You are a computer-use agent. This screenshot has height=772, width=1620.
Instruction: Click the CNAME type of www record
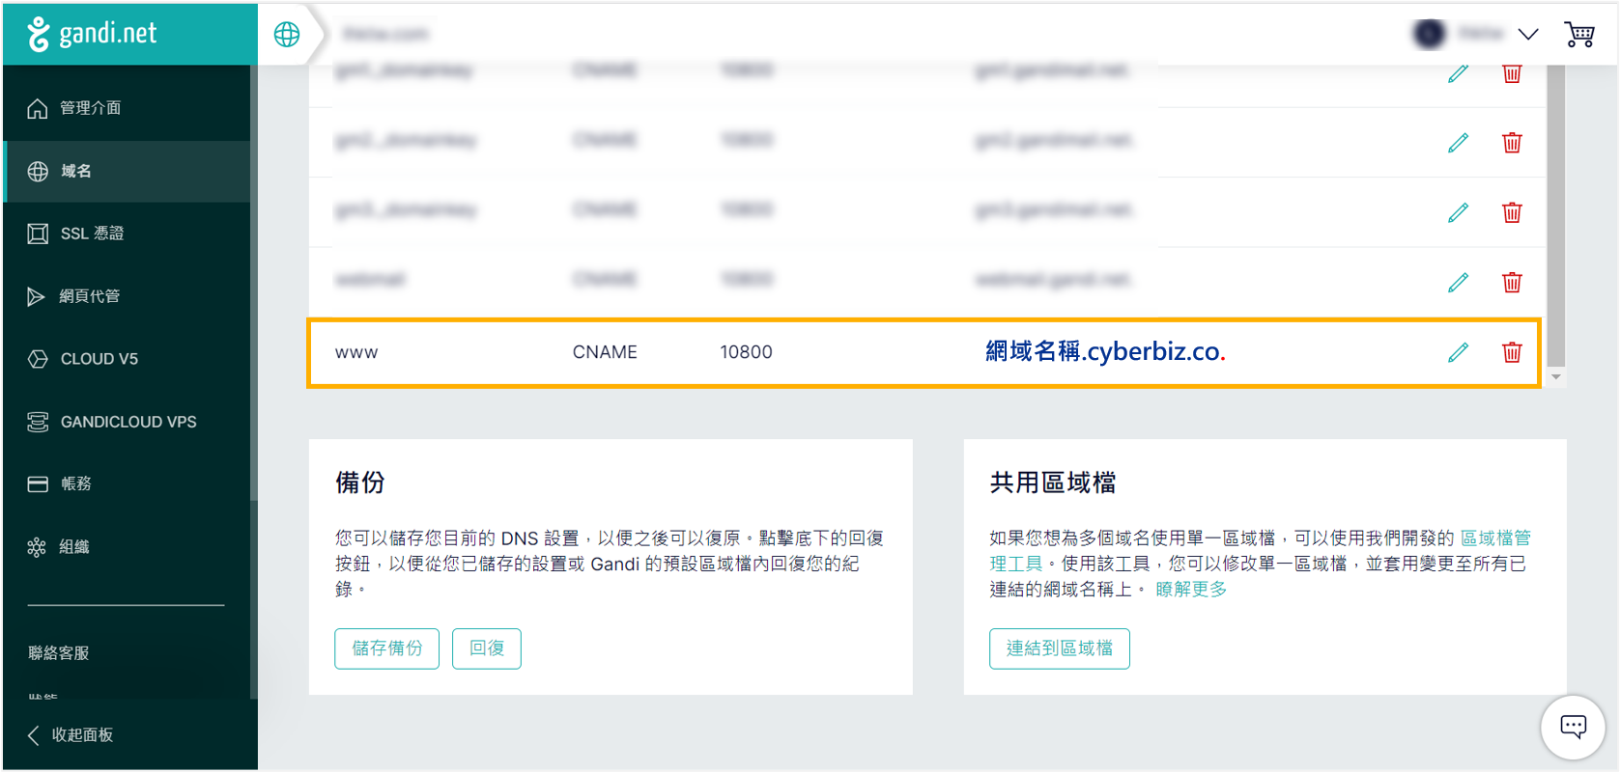pyautogui.click(x=605, y=352)
